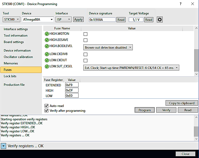Click log line 'Verify register HIGH...OK'
This screenshot has height=158, width=199.
click(18, 127)
